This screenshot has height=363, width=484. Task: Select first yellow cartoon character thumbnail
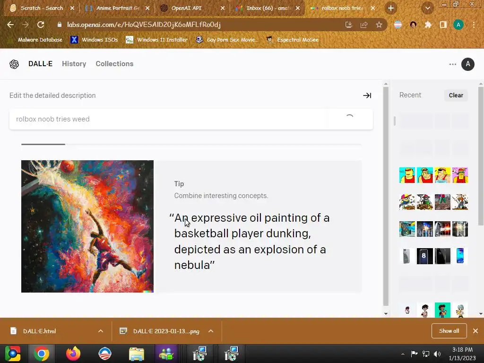pyautogui.click(x=407, y=175)
